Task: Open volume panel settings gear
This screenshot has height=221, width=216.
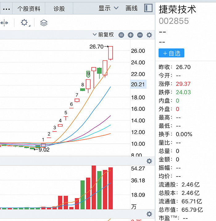Action: coord(149,161)
